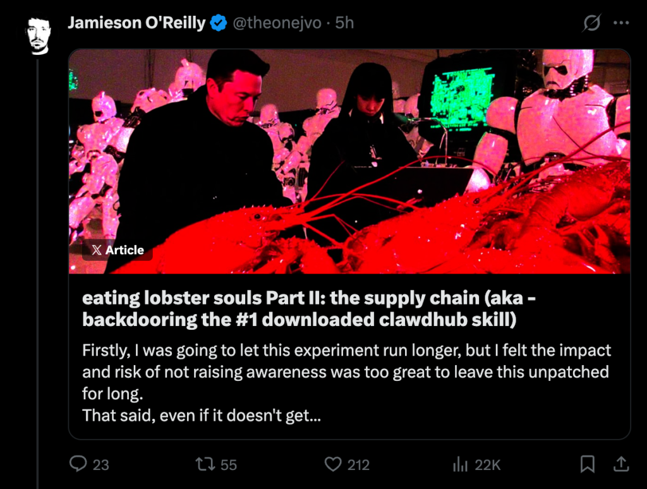Click the "X Article" badge on image
Image resolution: width=647 pixels, height=489 pixels.
click(118, 250)
